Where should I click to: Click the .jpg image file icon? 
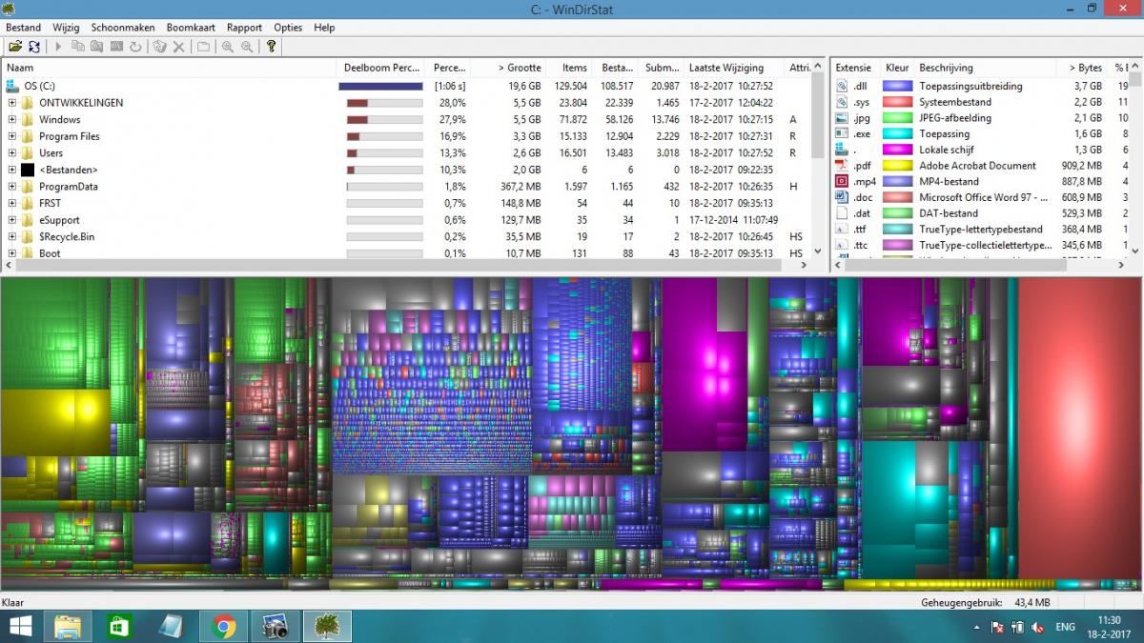coord(842,118)
